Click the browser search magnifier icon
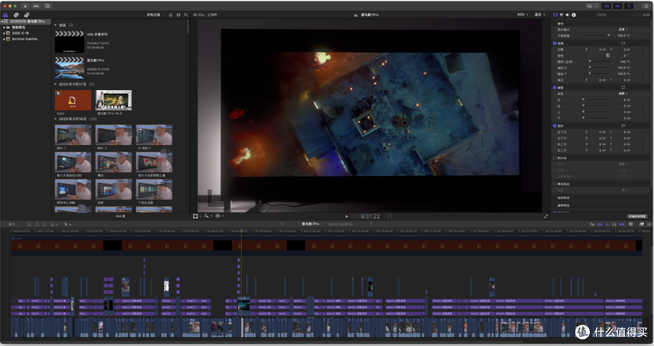The image size is (654, 346). pos(186,15)
